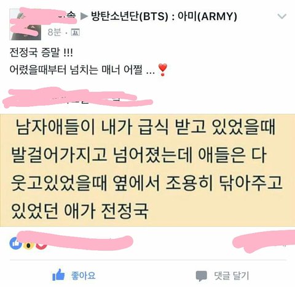The height and width of the screenshot is (287, 295).
Task: Click the arrow icon before the group name
Action: (x=84, y=17)
